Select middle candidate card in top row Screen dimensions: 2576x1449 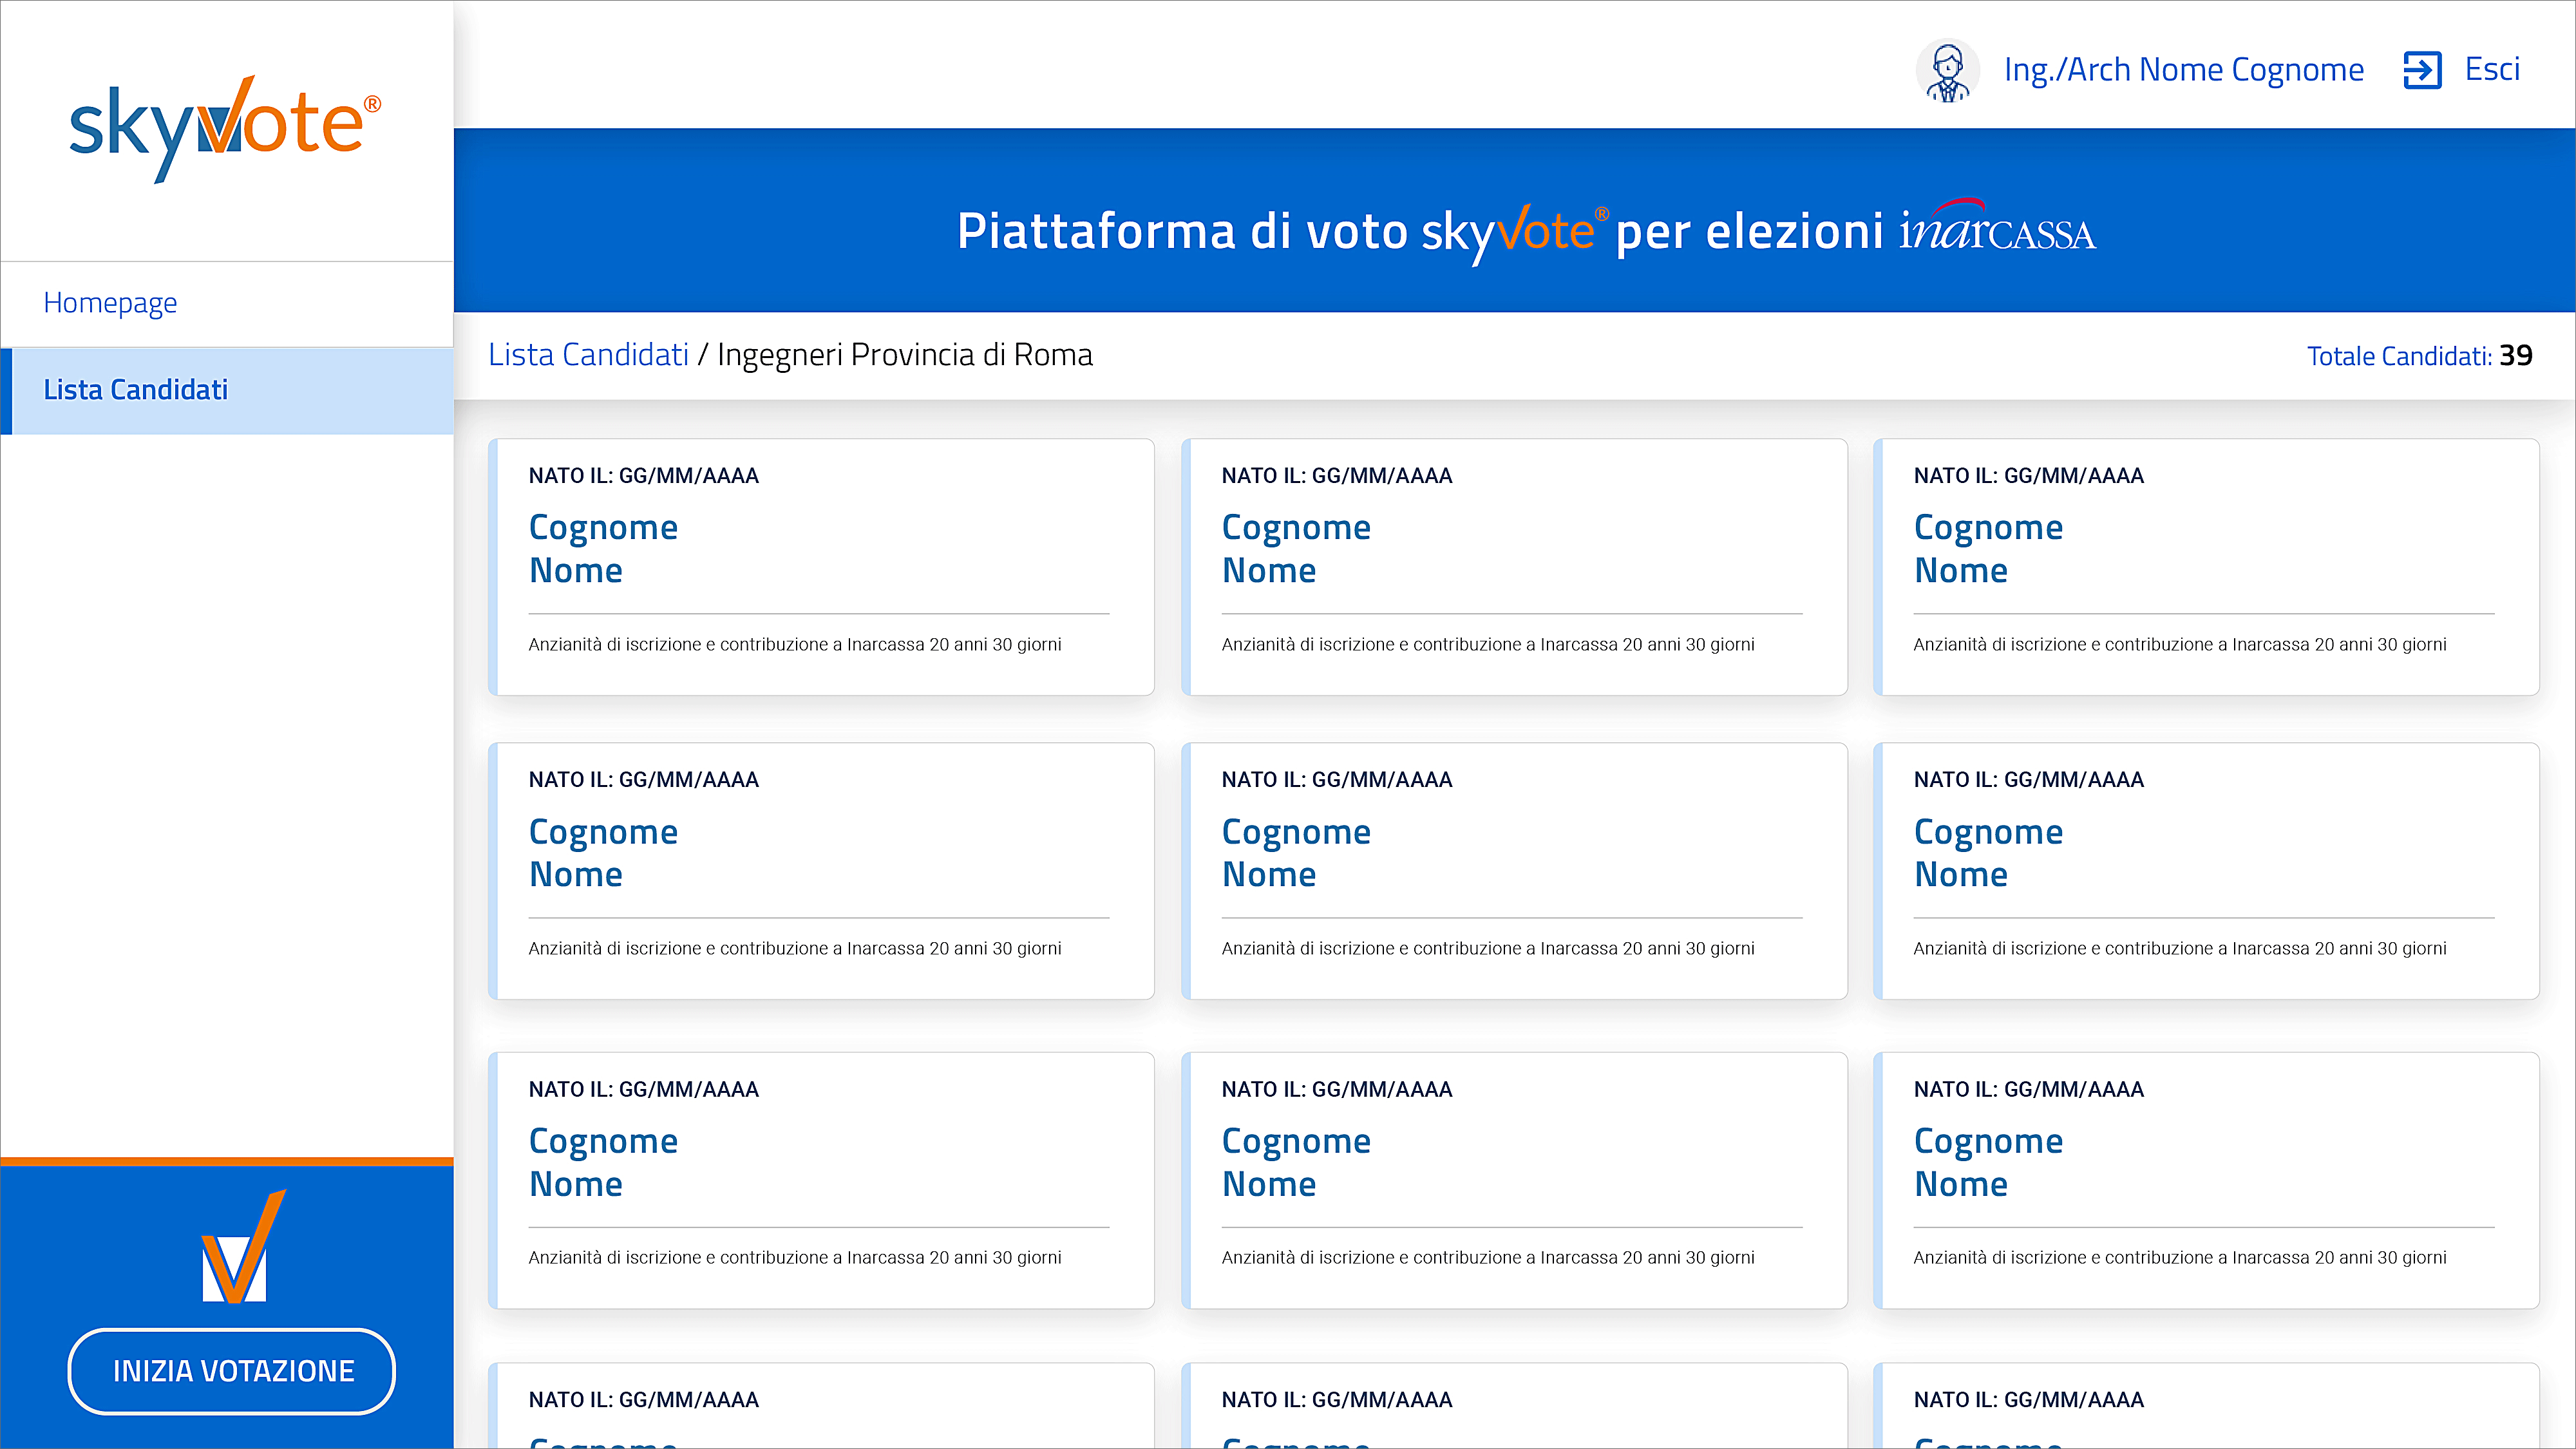pyautogui.click(x=1513, y=566)
